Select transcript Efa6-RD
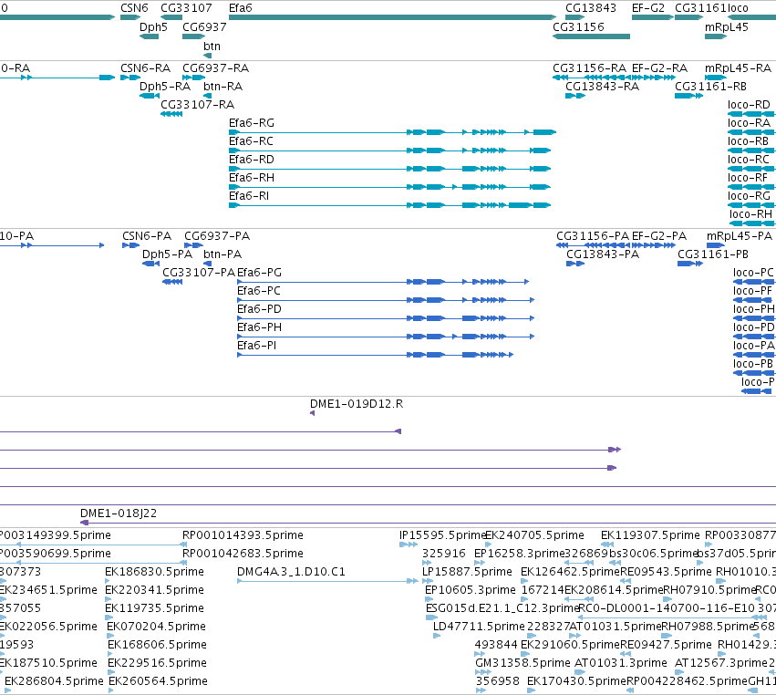The width and height of the screenshot is (776, 695). (252, 160)
